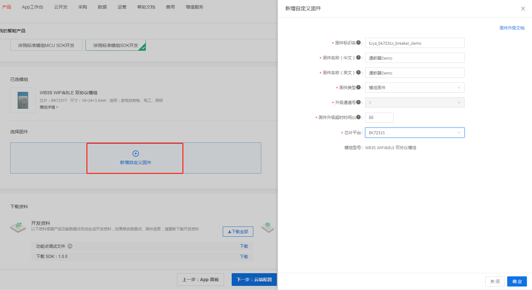Open the App工作台 menu
The width and height of the screenshot is (532, 290).
click(x=32, y=7)
